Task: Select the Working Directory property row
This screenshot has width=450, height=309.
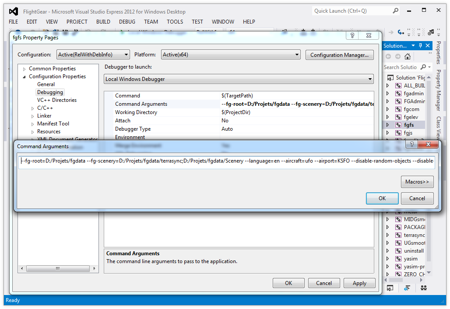Action: pyautogui.click(x=239, y=112)
